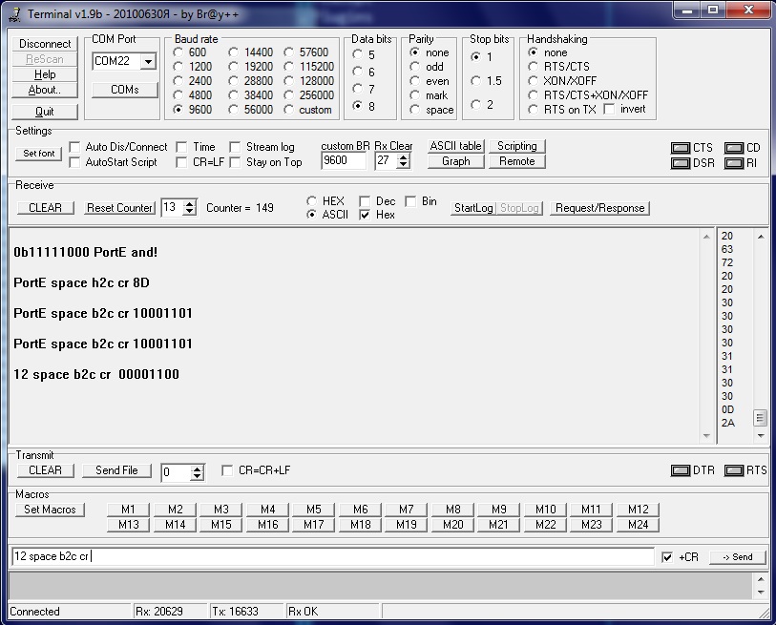776x625 pixels.
Task: Open the Scripting window
Action: click(517, 146)
